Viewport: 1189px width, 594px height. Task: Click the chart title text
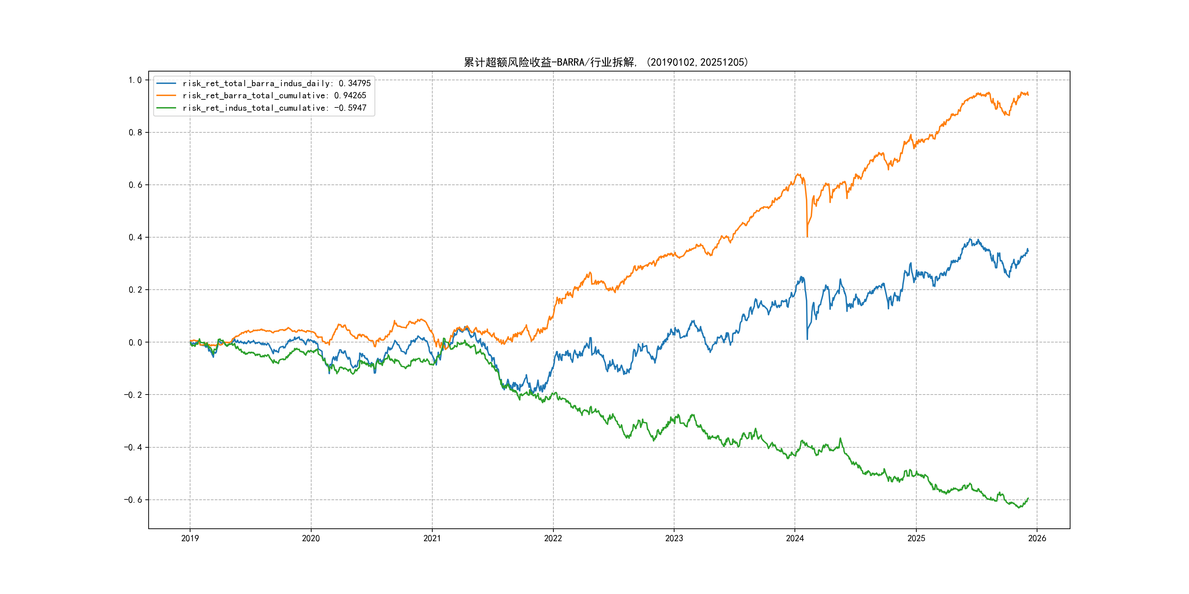(x=606, y=62)
